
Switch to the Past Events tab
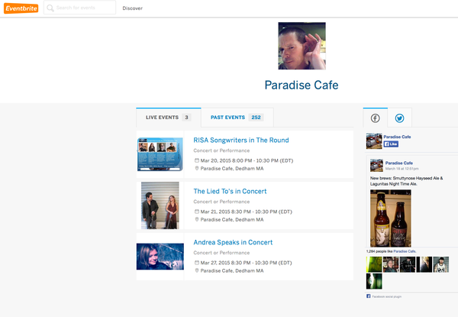point(237,118)
